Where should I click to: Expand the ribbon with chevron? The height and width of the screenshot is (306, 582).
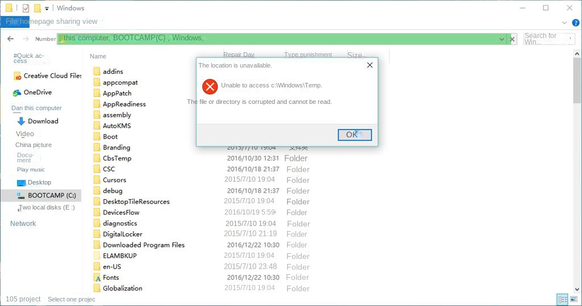point(564,22)
